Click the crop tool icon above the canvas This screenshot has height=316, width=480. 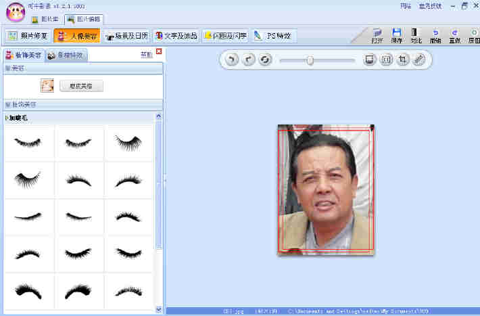[x=403, y=60]
